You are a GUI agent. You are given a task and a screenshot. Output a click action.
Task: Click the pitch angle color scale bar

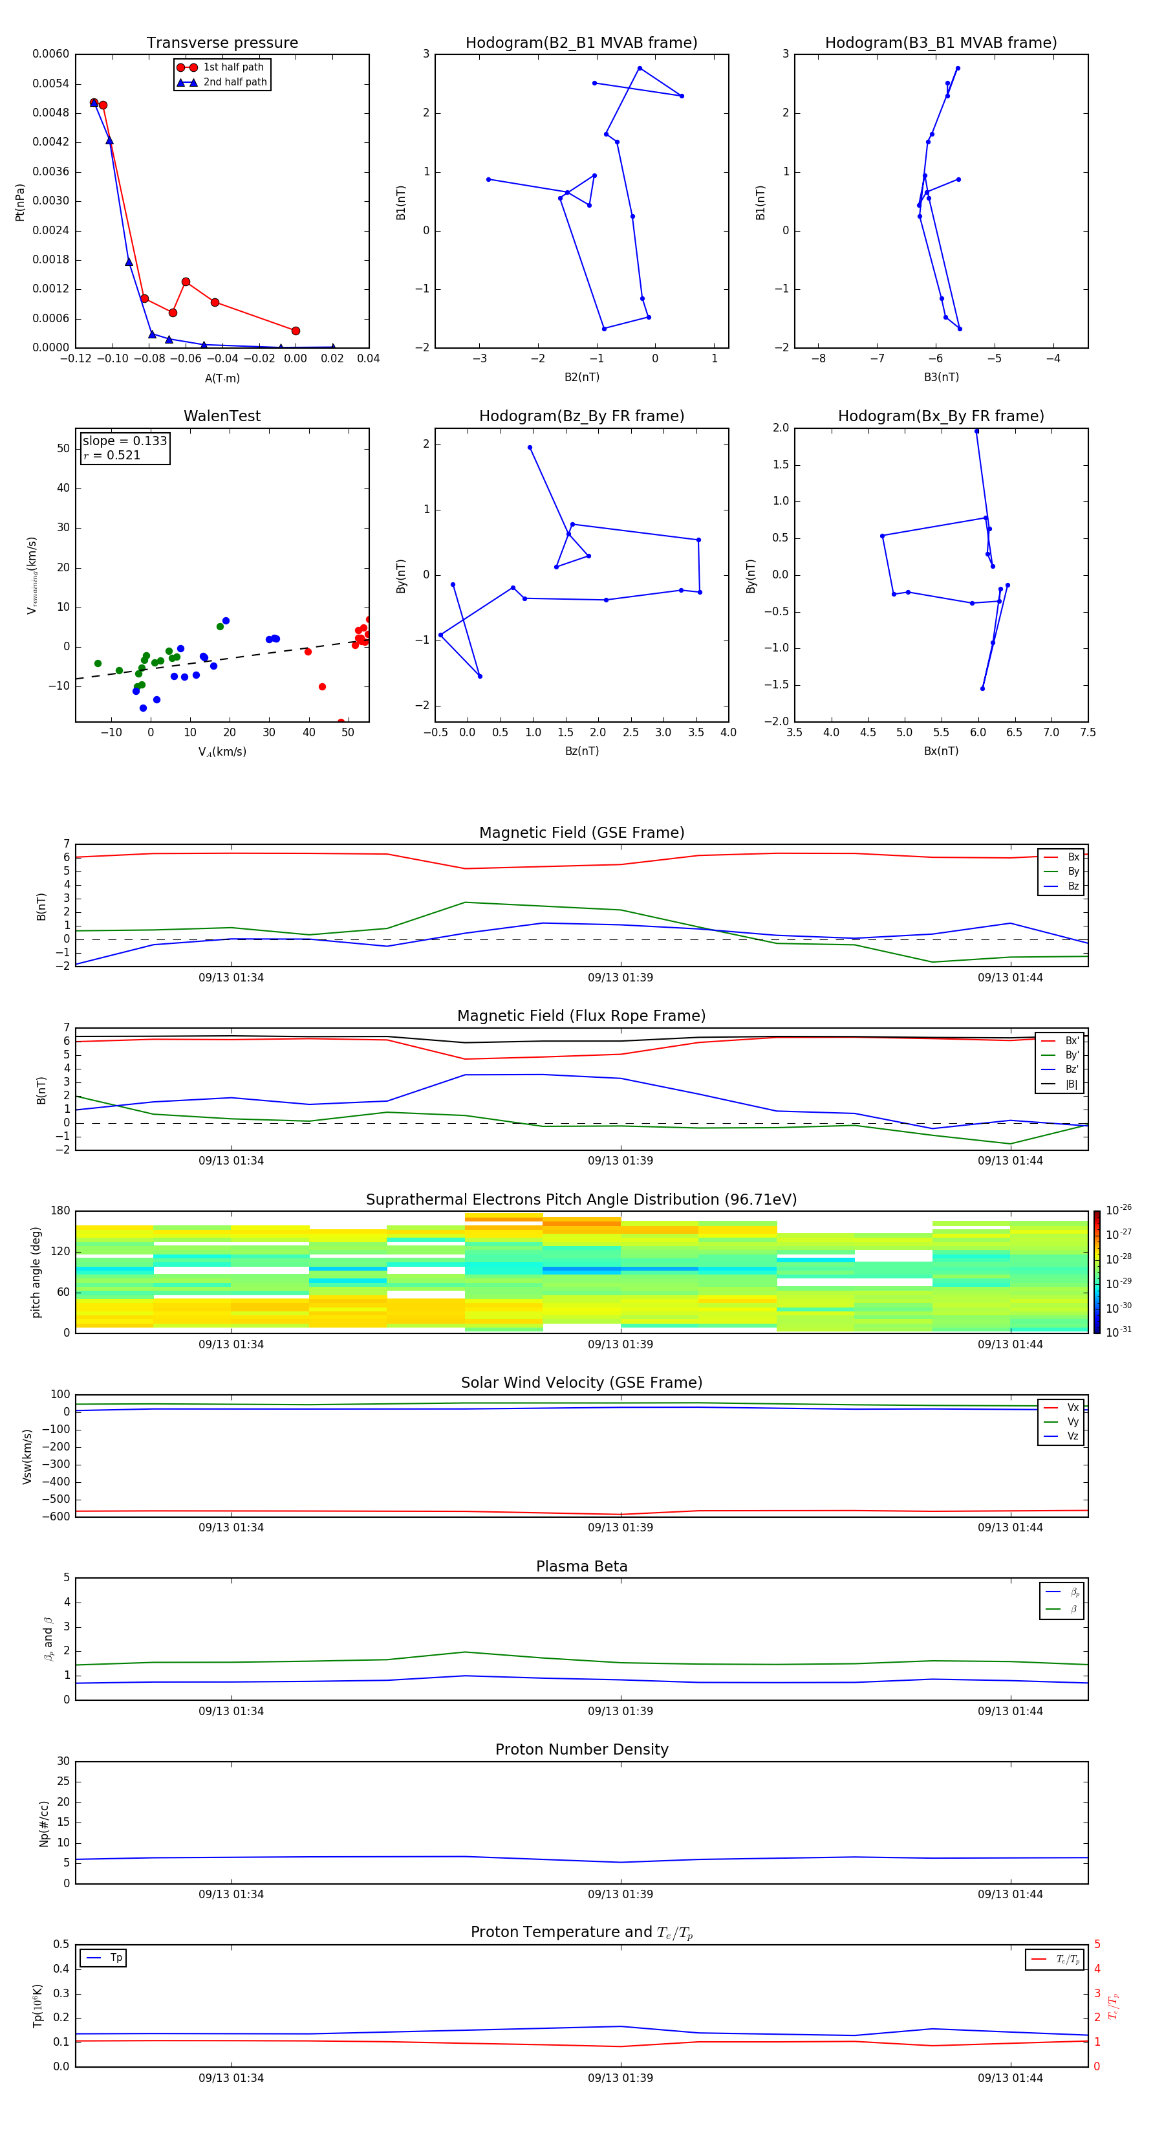tap(1097, 1272)
